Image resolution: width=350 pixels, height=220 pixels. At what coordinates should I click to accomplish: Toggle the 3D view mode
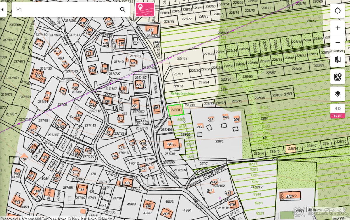pyautogui.click(x=337, y=109)
